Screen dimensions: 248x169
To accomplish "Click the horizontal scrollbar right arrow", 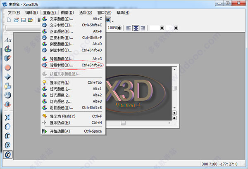I will click(169, 123).
